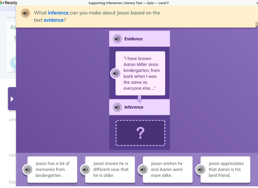Viewport: 258px width, 188px height.
Task: Play the quoted Aaron Miller evidence text aloud
Action: click(x=115, y=73)
